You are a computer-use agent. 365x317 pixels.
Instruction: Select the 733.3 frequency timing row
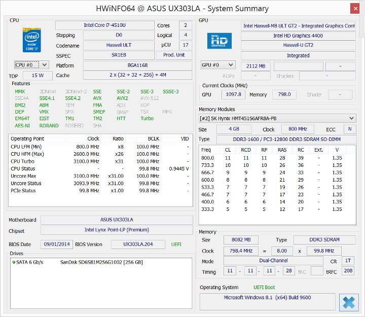(277, 165)
